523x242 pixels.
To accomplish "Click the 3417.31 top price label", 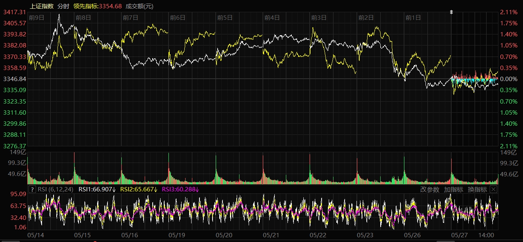I will (14, 12).
